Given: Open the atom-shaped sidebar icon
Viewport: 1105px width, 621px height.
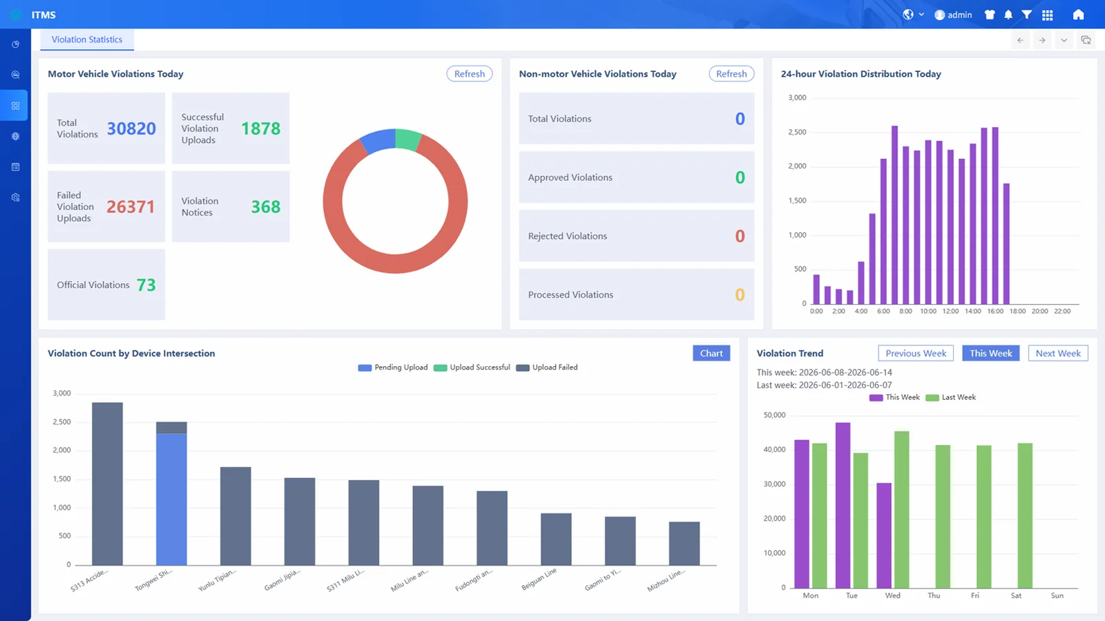Looking at the screenshot, I should click(15, 136).
